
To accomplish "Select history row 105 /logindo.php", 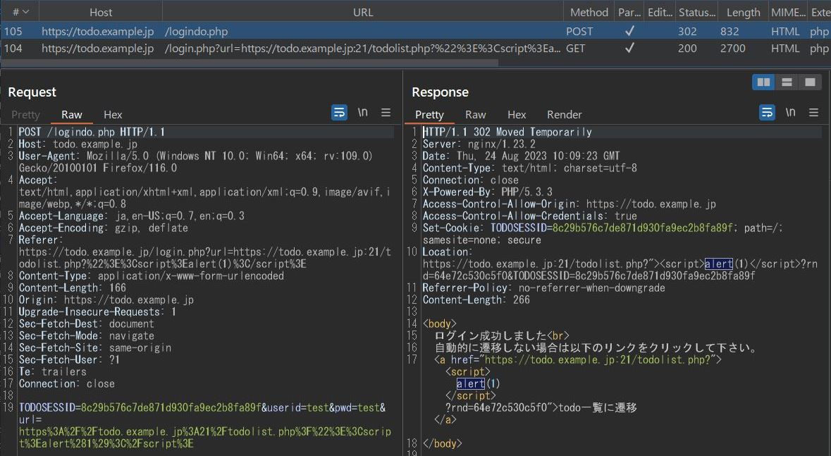I will [416, 31].
